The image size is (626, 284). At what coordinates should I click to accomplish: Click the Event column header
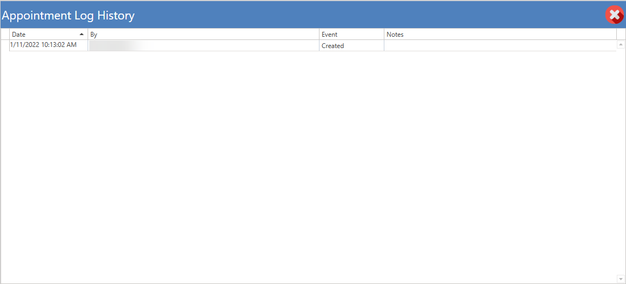351,35
